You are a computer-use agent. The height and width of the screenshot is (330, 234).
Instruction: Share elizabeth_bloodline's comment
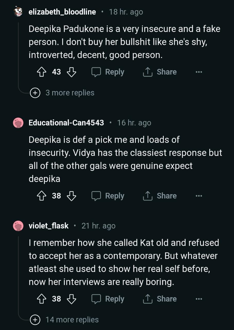click(x=160, y=72)
